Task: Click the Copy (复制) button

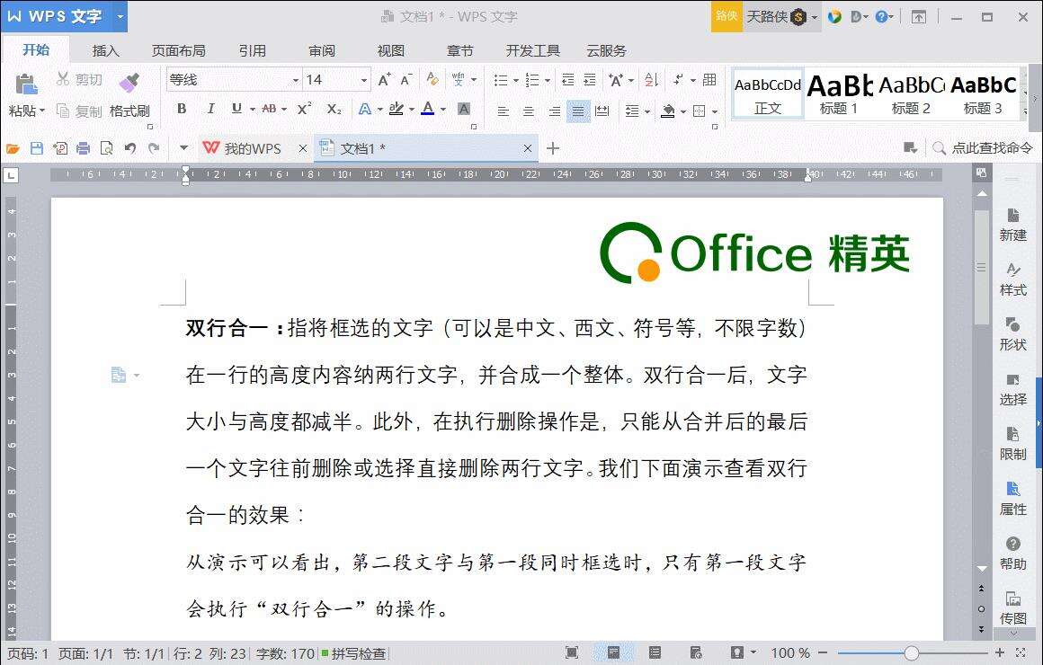Action: click(80, 111)
